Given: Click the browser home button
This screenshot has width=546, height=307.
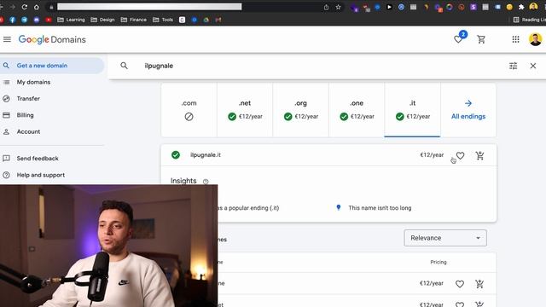Looking at the screenshot, I should point(37,7).
